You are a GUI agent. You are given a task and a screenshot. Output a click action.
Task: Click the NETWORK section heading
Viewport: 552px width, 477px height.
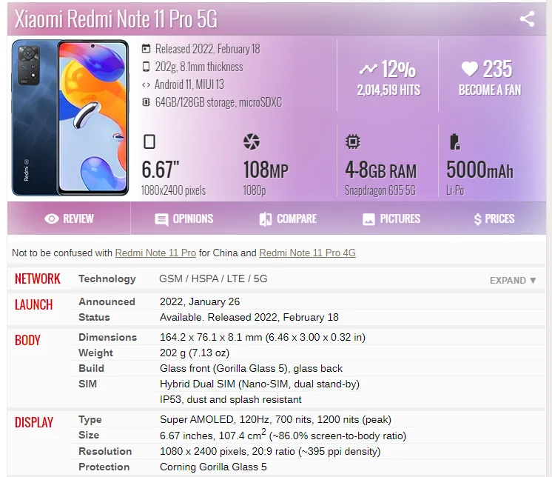point(37,278)
